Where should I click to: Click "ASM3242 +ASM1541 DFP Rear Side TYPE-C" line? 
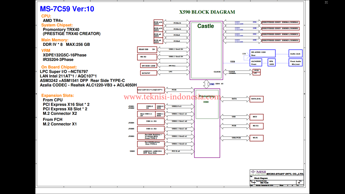click(x=82, y=81)
